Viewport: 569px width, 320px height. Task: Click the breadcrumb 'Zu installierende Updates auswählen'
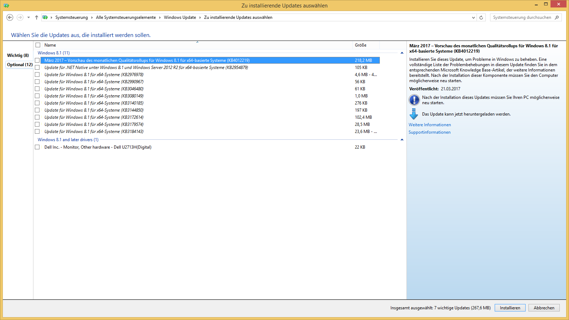(238, 17)
